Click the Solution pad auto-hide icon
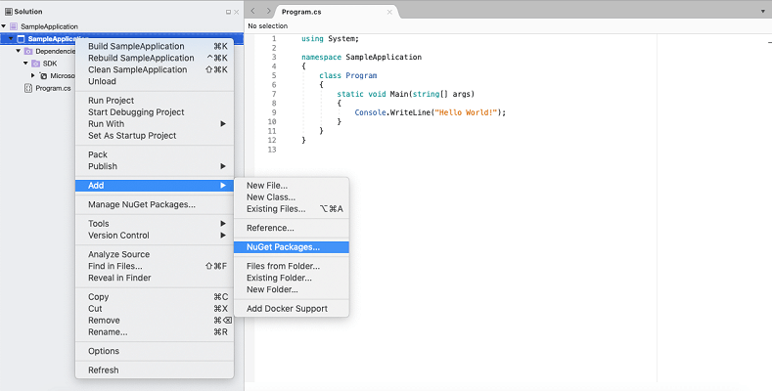Image resolution: width=772 pixels, height=391 pixels. [228, 12]
